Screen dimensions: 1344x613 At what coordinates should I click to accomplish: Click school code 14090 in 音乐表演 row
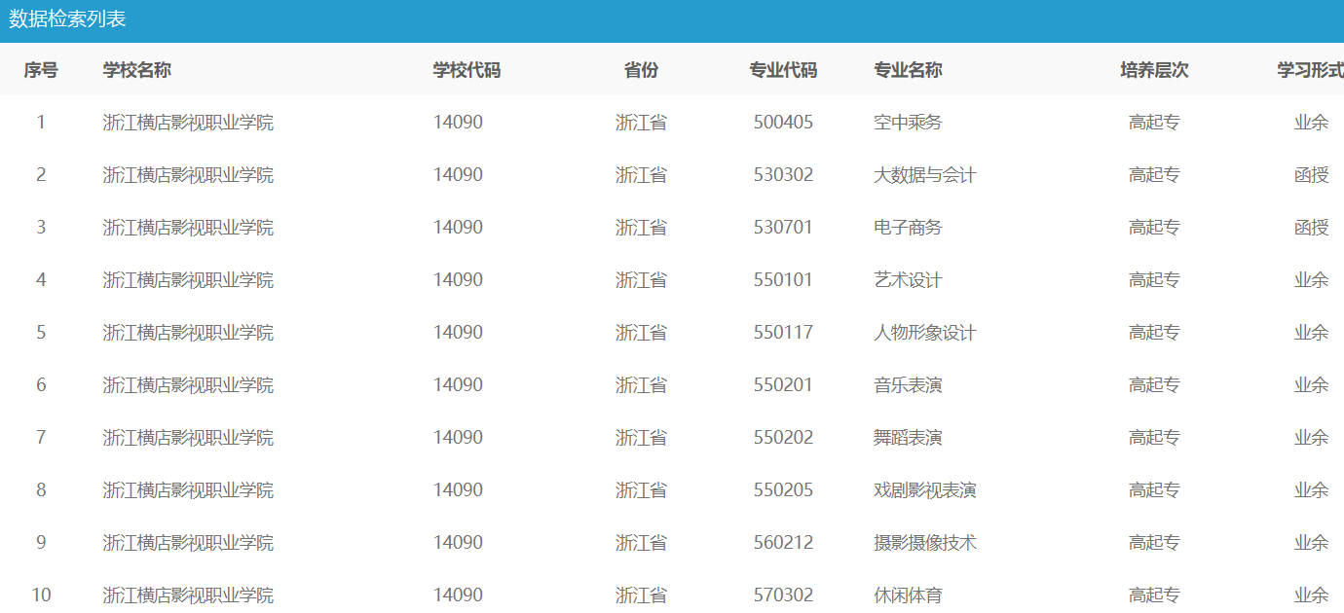click(x=458, y=385)
